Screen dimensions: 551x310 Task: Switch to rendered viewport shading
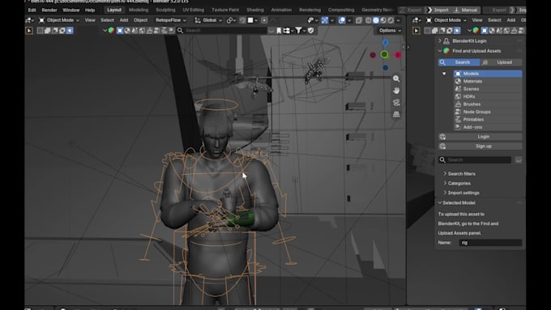pyautogui.click(x=391, y=20)
